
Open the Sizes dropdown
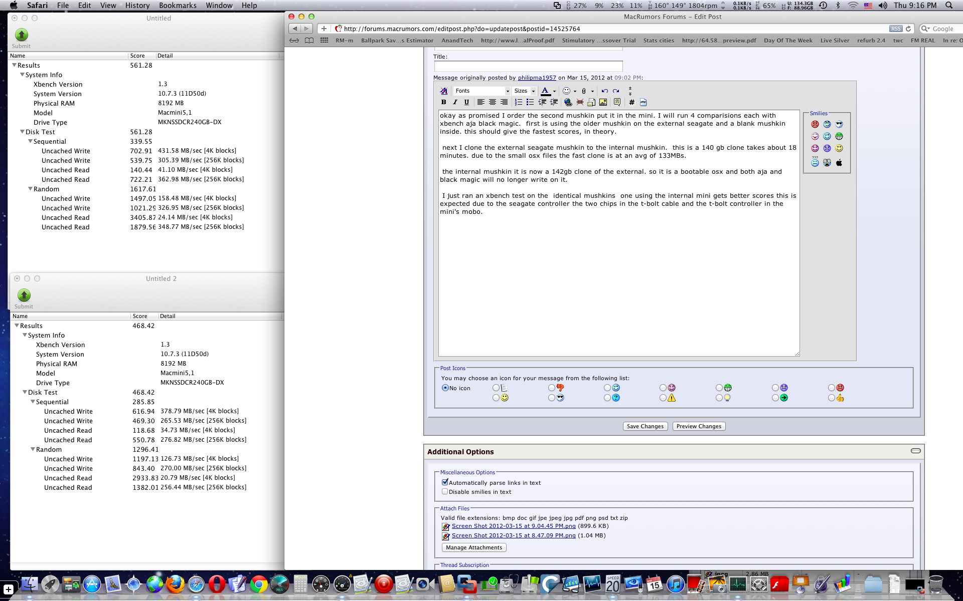point(524,91)
